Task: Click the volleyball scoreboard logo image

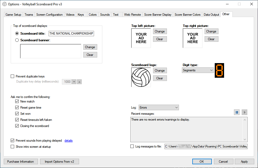Action: coord(141,77)
